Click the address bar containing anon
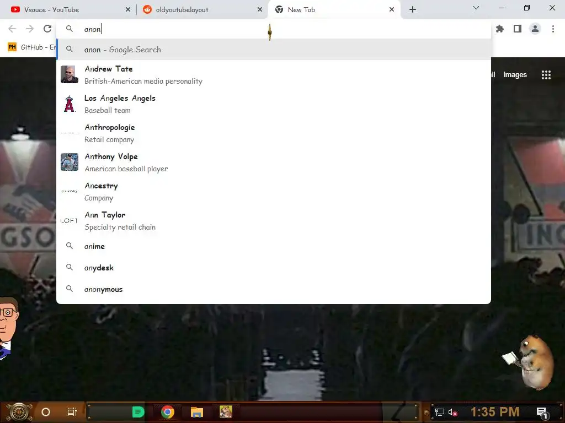The width and height of the screenshot is (565, 423). (274, 29)
